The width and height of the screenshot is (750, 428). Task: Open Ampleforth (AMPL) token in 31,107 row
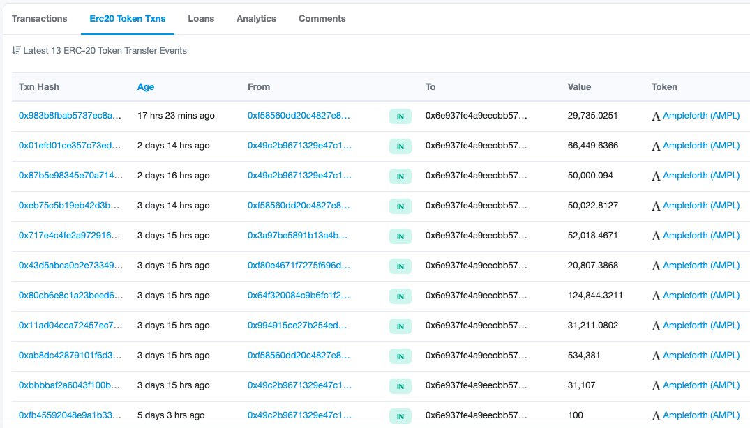[x=701, y=385]
